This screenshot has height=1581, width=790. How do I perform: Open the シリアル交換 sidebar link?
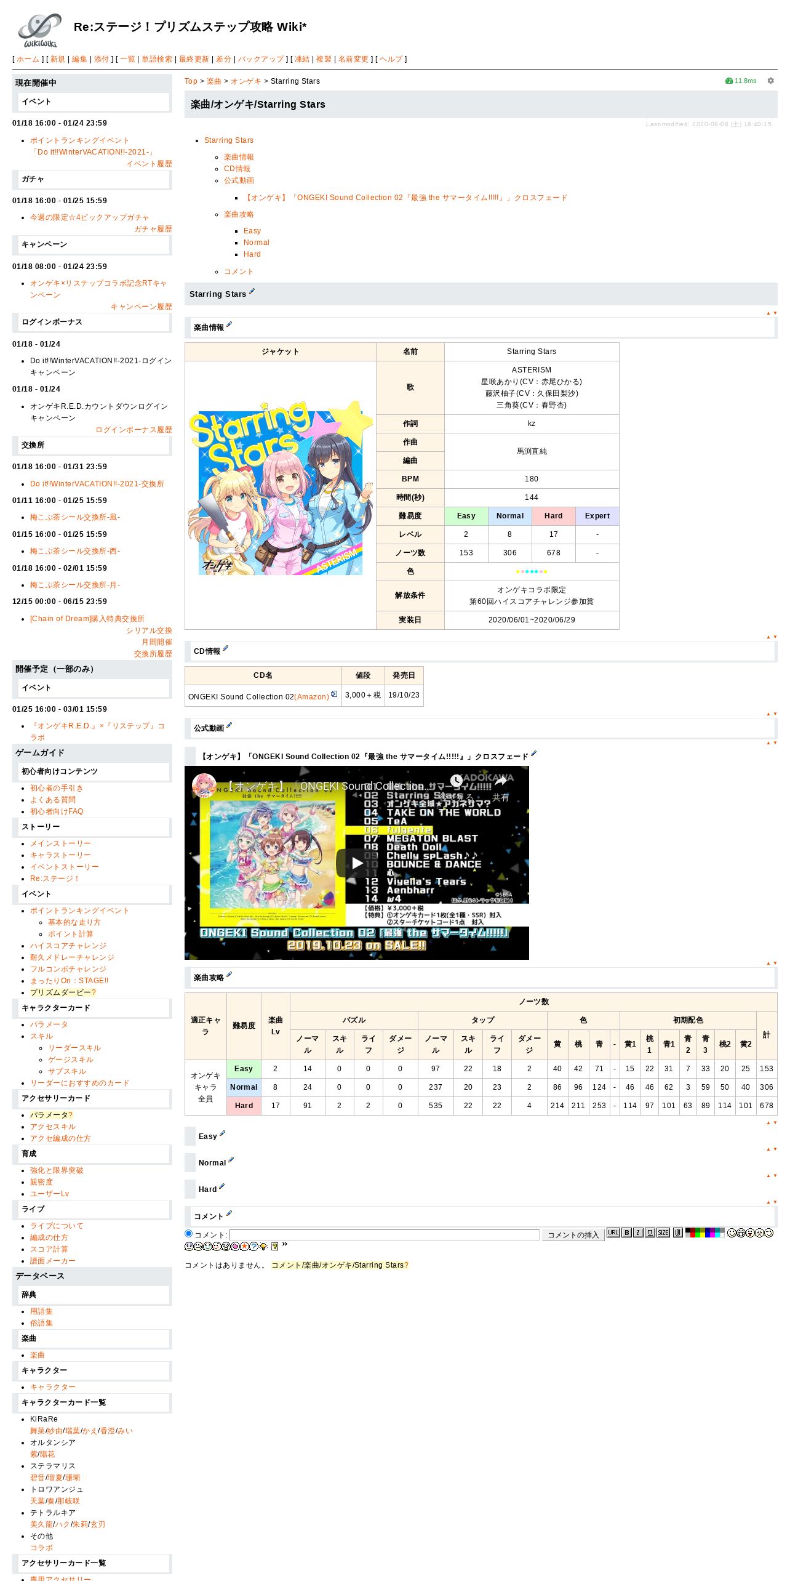149,630
